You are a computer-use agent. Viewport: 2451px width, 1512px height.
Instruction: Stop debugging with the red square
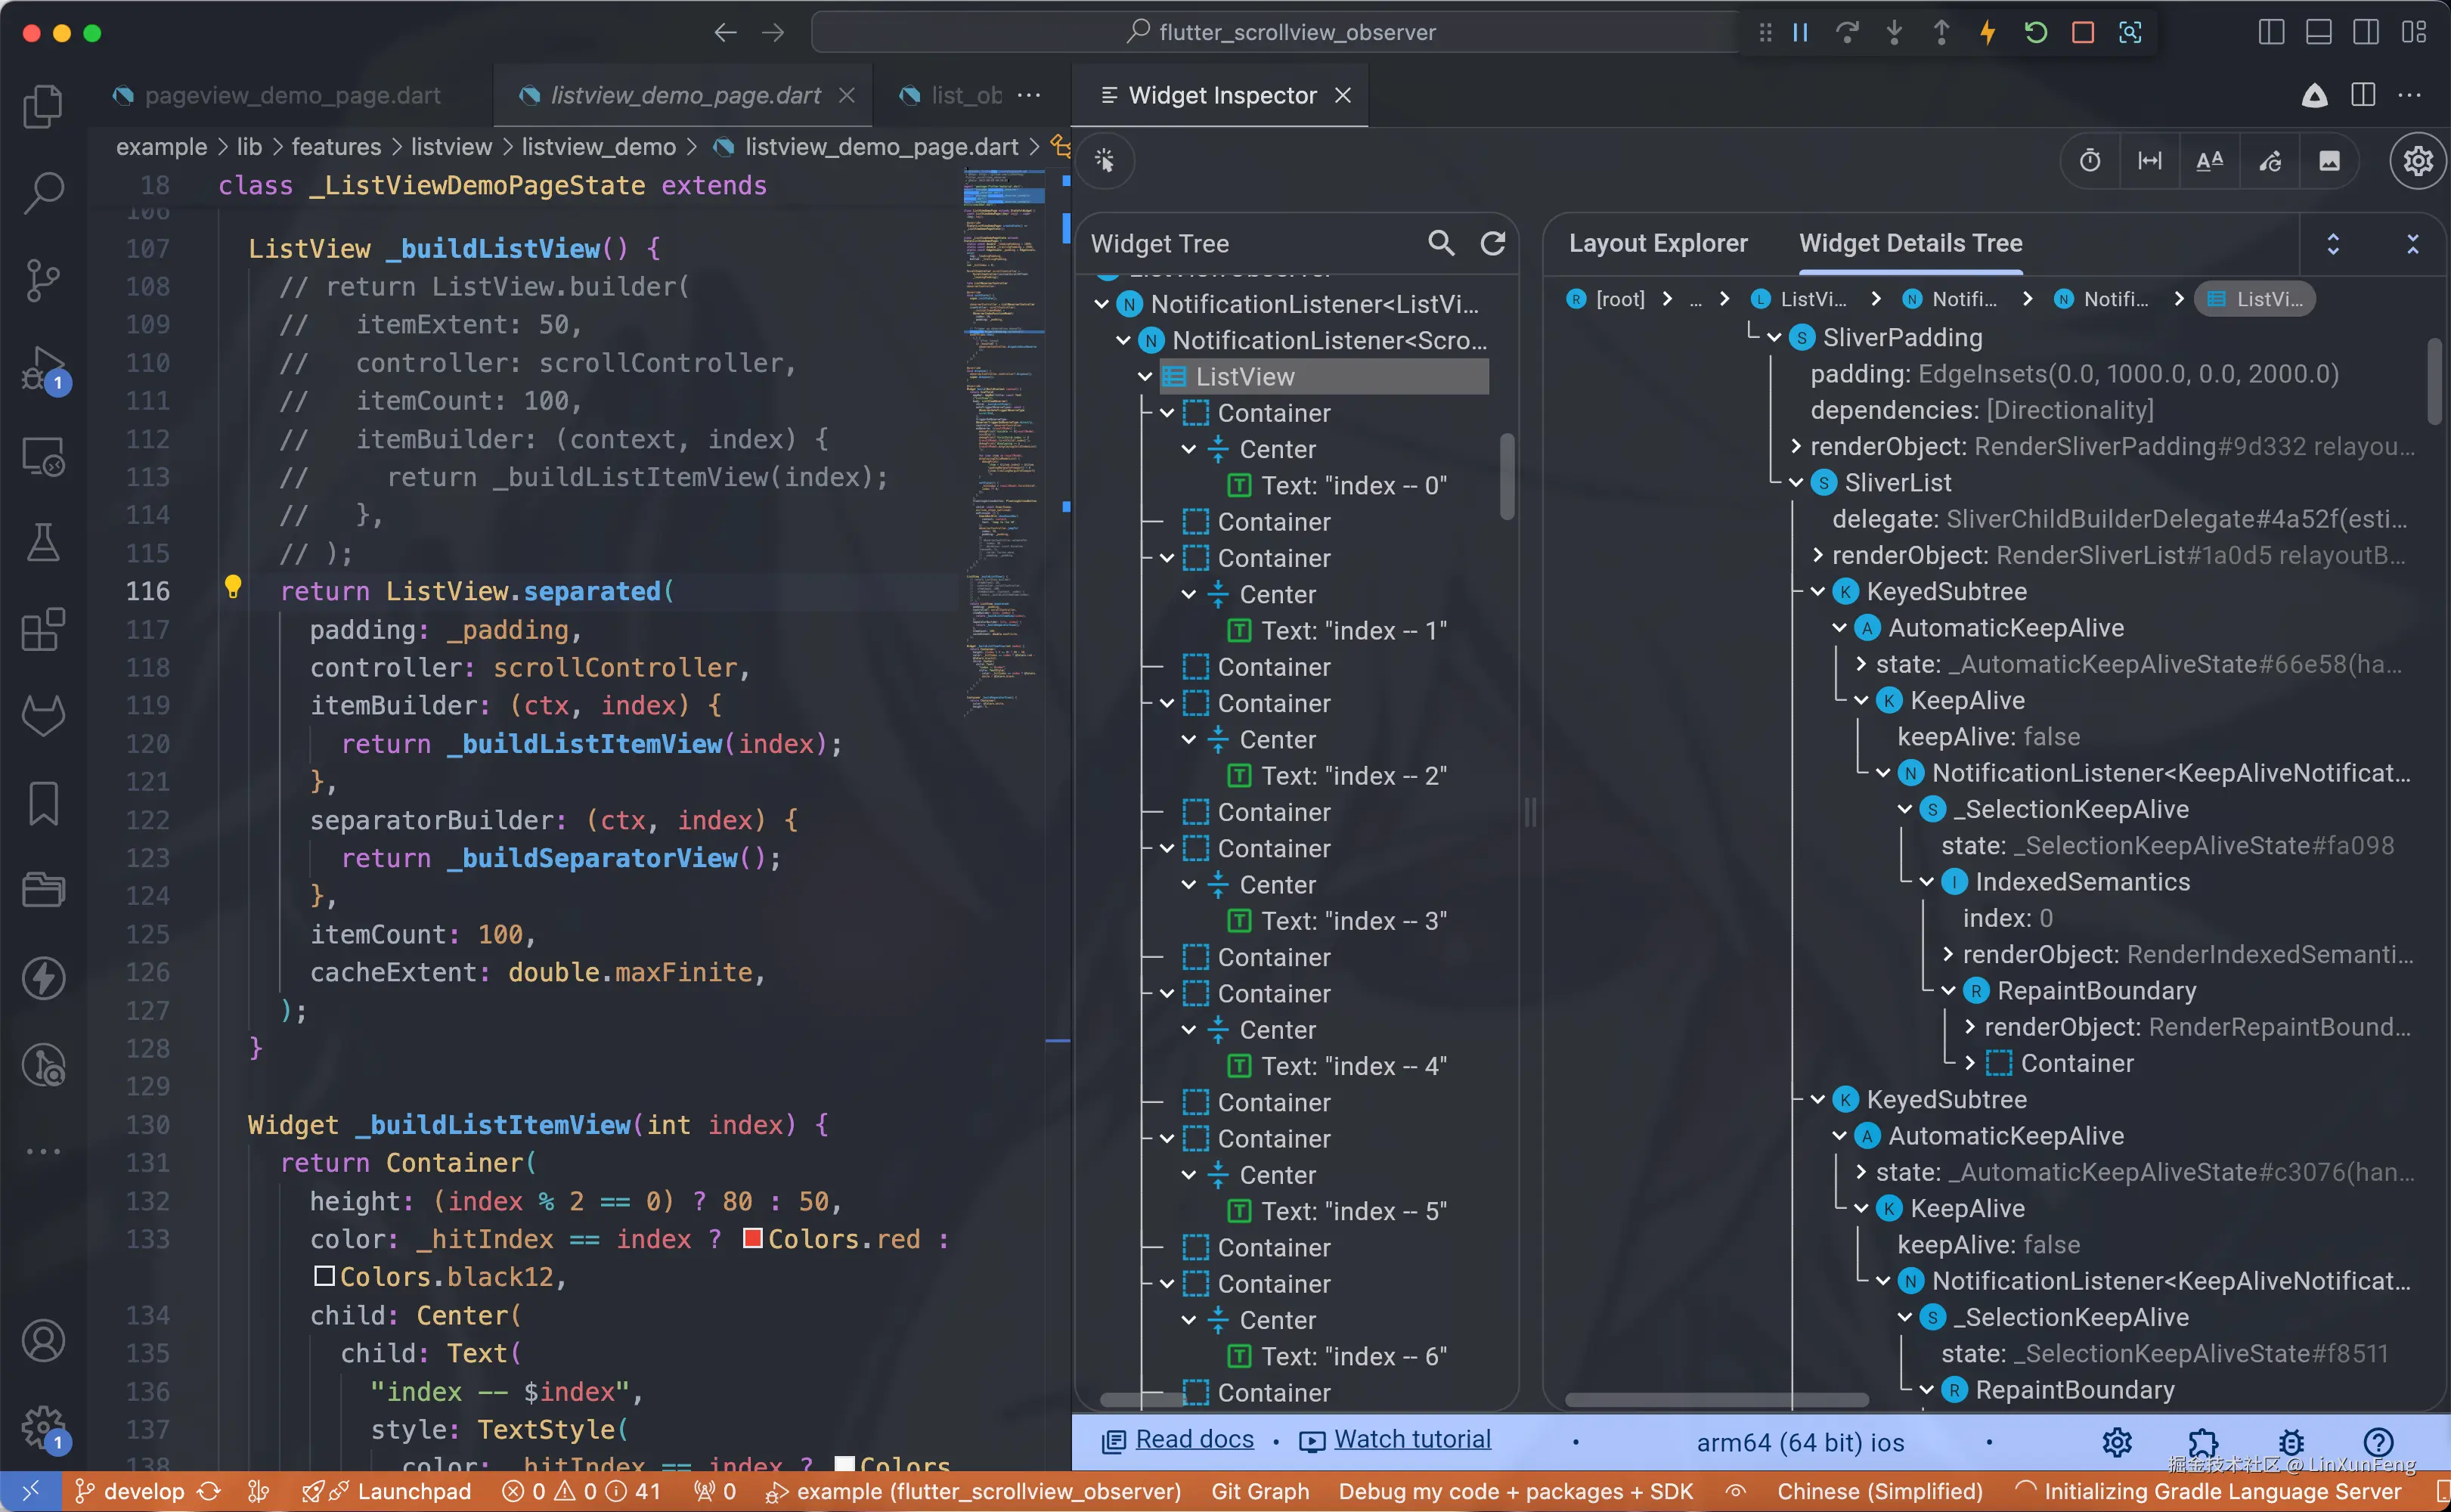pyautogui.click(x=2083, y=32)
